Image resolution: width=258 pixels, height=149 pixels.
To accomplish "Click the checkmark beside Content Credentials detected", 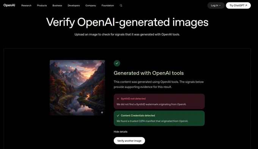I will [118, 116].
